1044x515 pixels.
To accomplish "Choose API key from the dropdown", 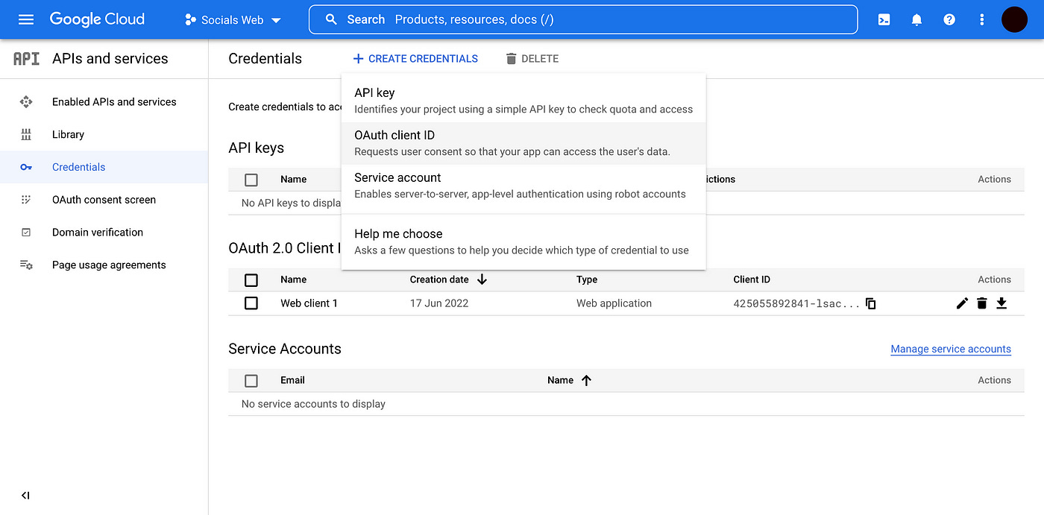I will (523, 101).
